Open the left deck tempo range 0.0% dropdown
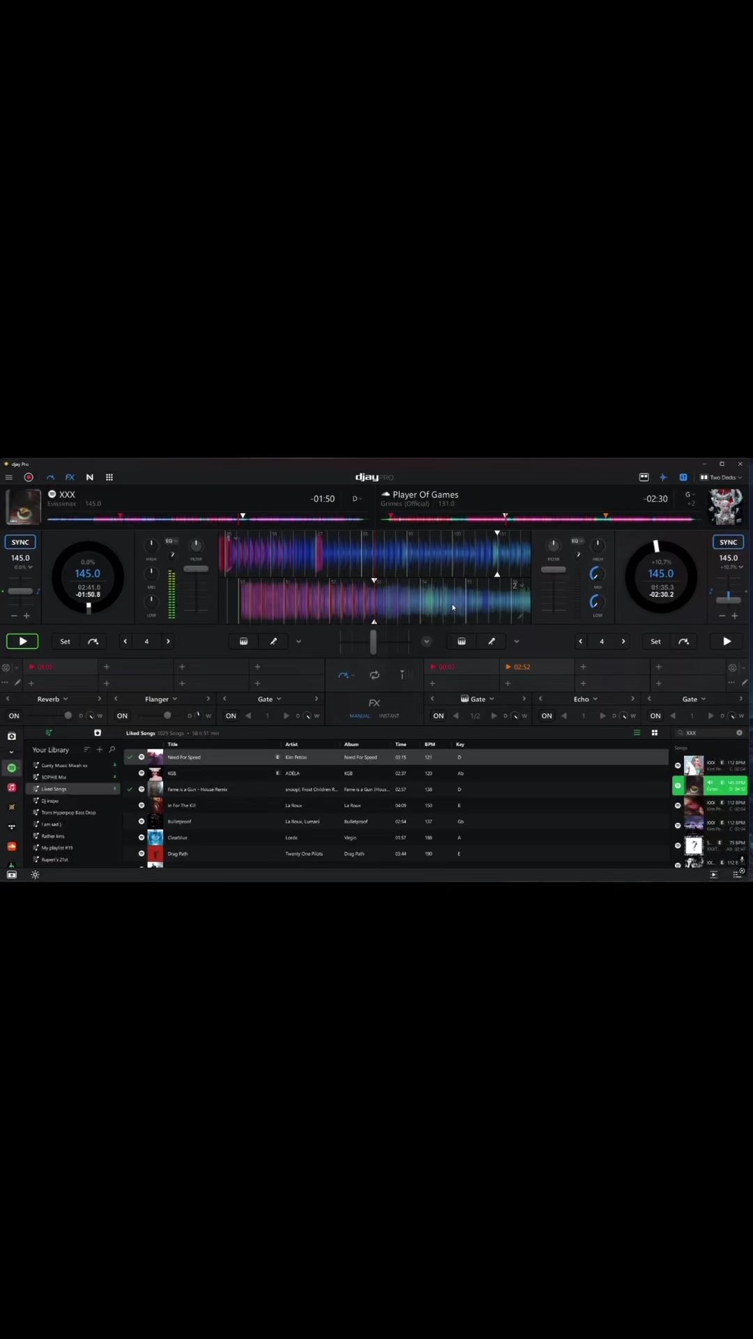 23,567
